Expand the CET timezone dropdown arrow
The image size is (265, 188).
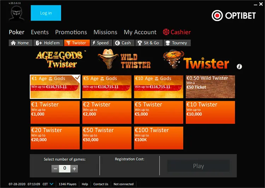tap(52, 184)
